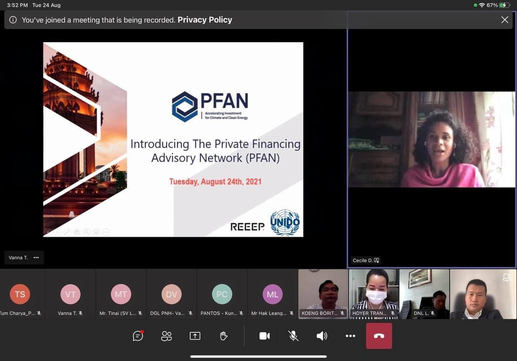Turn on the video camera
The width and height of the screenshot is (517, 361).
point(265,336)
